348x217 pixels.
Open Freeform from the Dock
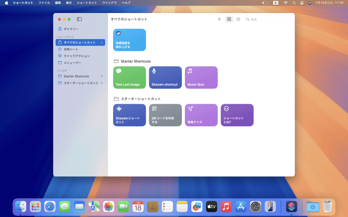coord(197,207)
